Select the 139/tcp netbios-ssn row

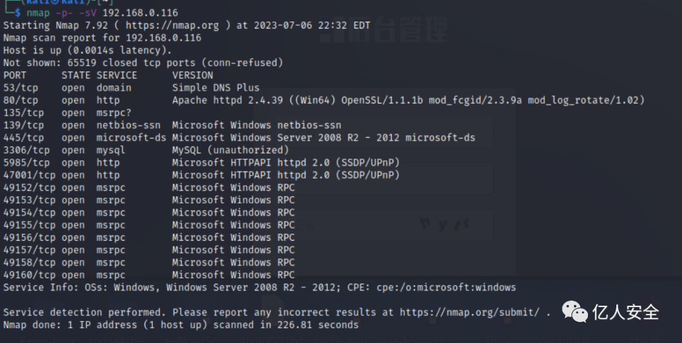pos(172,126)
